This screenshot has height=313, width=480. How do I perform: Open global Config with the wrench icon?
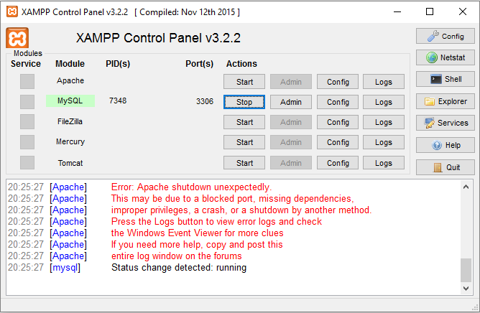click(x=445, y=36)
